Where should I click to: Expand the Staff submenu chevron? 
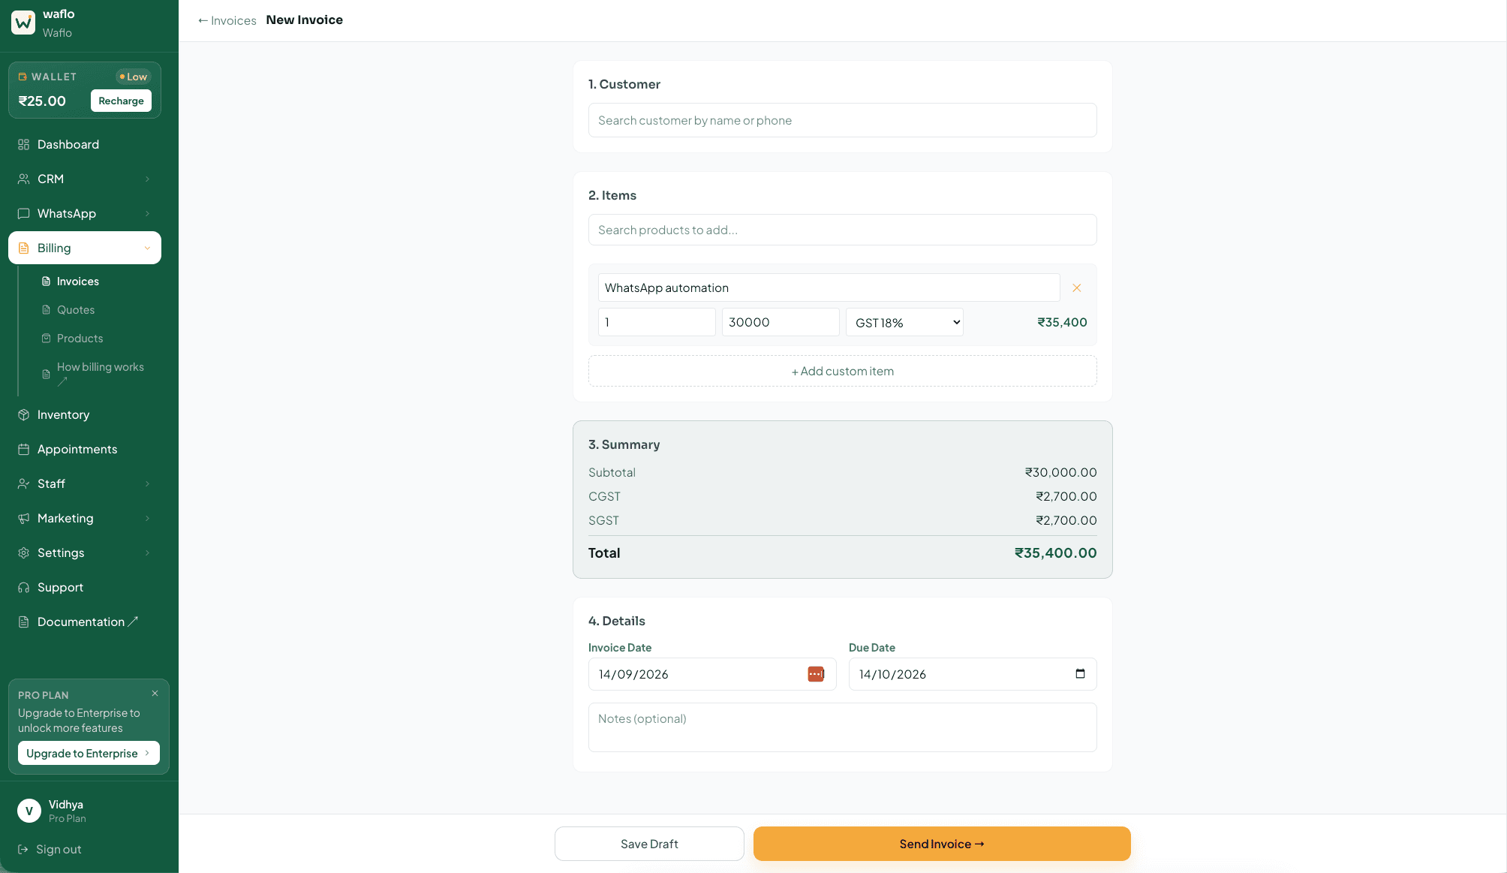[x=147, y=483]
